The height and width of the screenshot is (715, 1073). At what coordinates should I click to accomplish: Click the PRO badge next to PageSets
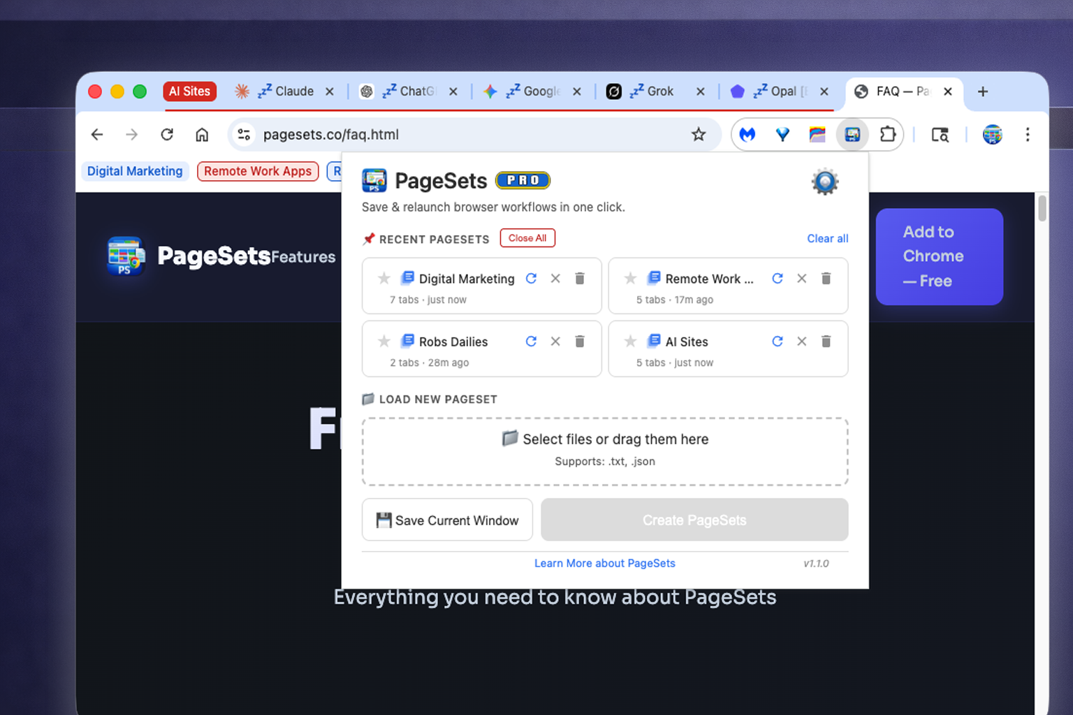pos(523,181)
